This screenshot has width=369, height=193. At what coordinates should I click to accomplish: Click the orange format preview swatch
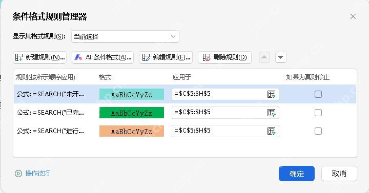point(132,131)
